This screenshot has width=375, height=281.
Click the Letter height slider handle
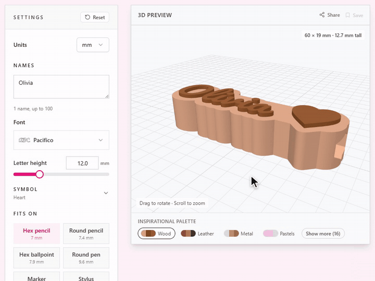coord(40,174)
